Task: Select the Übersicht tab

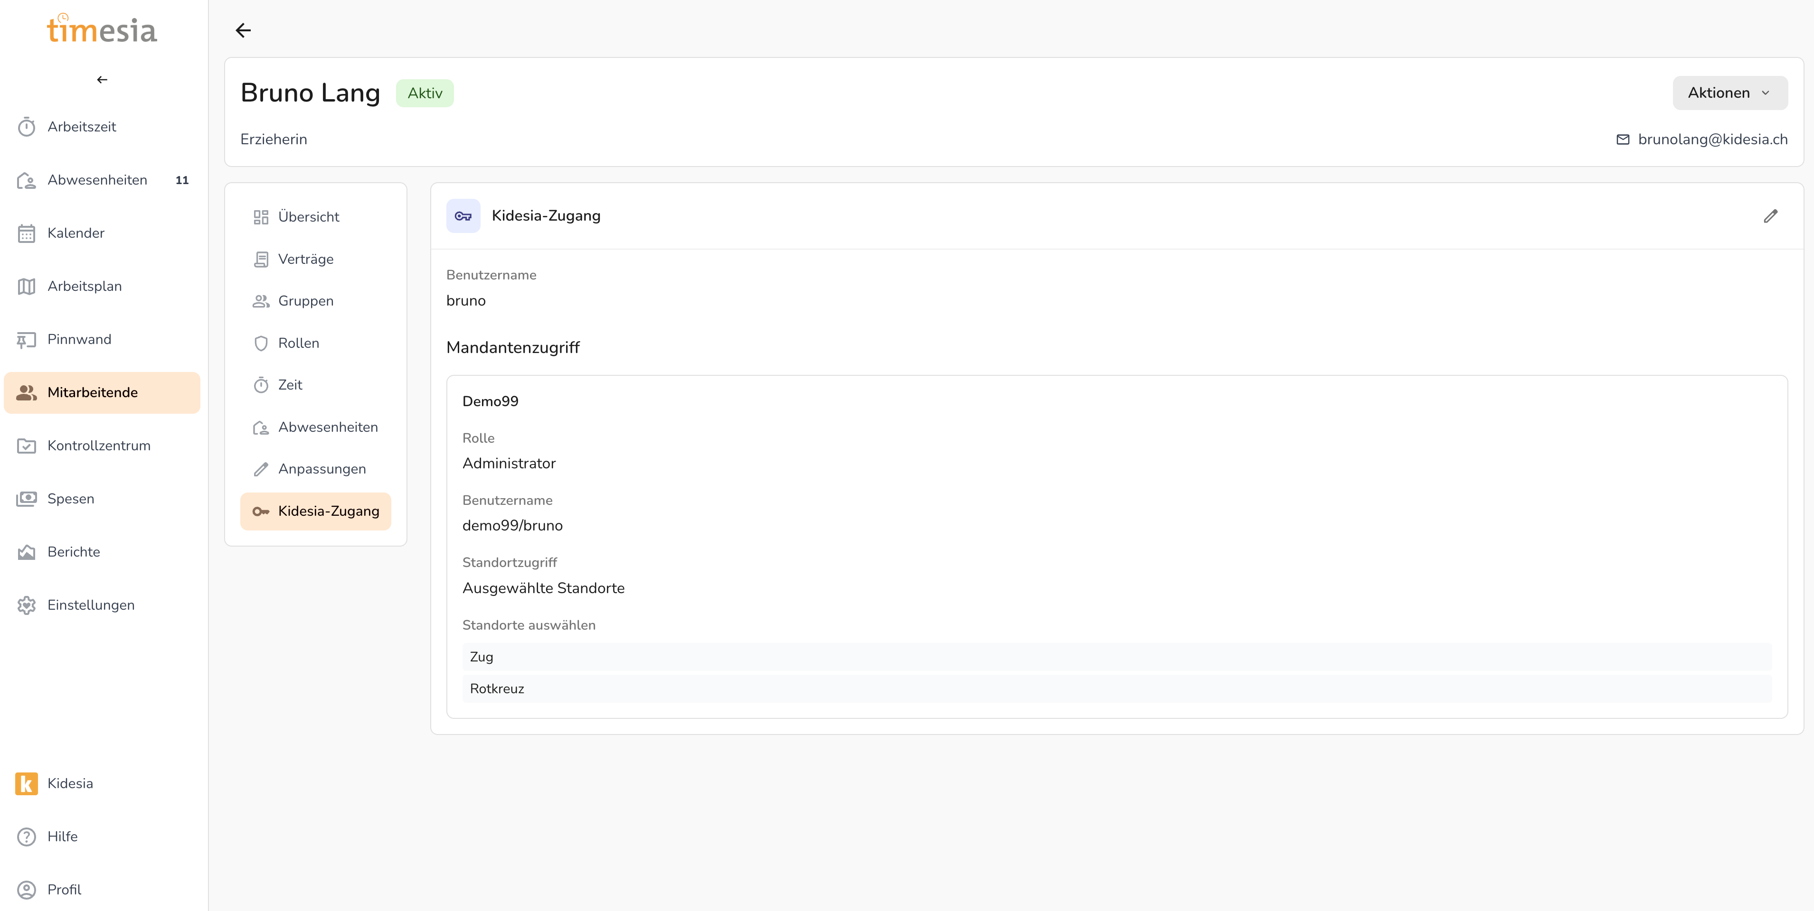Action: [x=309, y=217]
